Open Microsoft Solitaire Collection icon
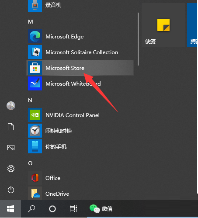Screen dimensions: 198x218 [x=35, y=52]
